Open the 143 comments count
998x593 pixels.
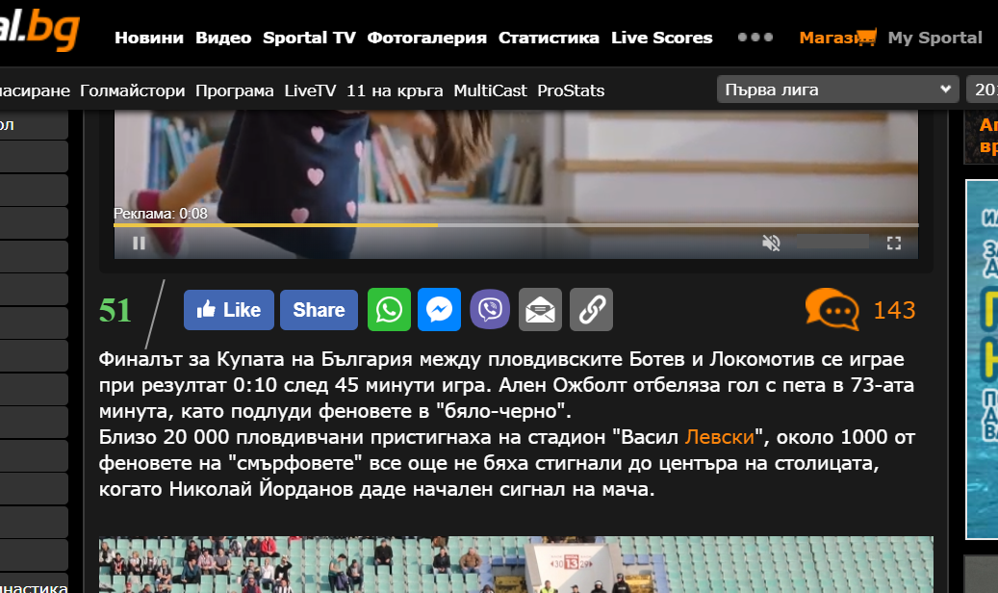coord(894,310)
